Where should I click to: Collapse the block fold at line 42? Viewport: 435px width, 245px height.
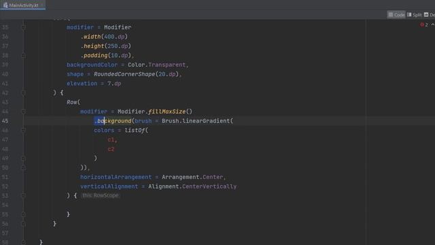[23, 93]
